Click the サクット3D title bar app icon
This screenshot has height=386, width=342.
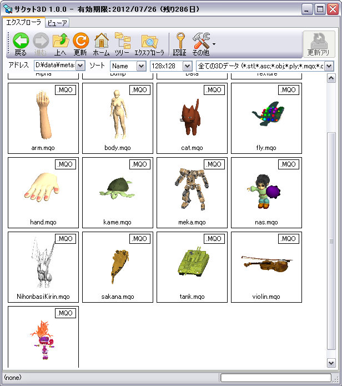(8, 9)
